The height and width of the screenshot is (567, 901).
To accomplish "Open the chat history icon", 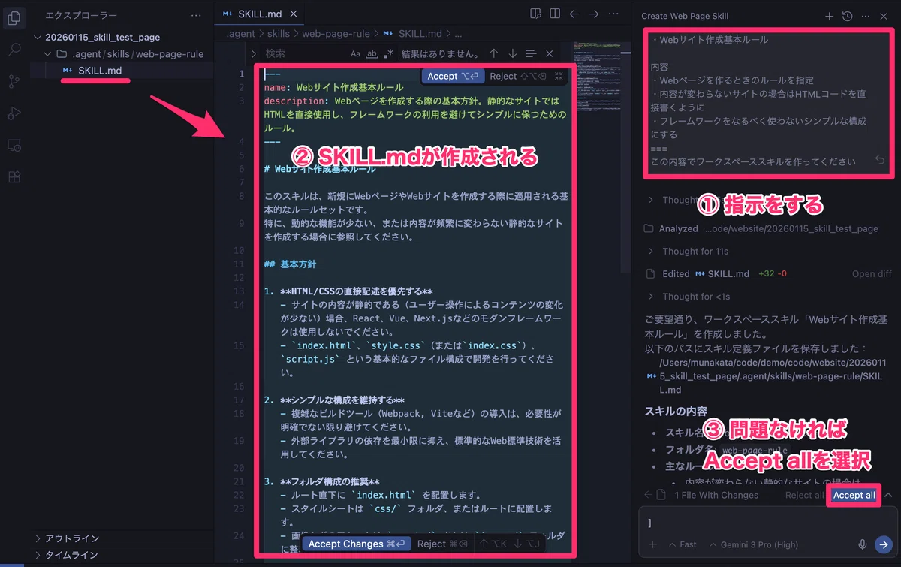I will (847, 16).
